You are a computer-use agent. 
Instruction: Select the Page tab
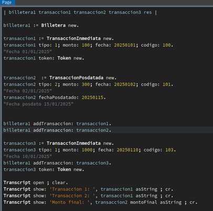pyautogui.click(x=7, y=2)
